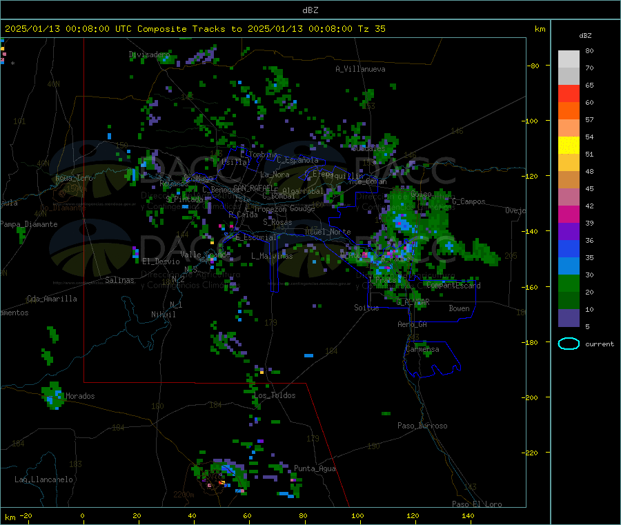Pick the magenta 39-42 dBZ legend swatch

[569, 214]
